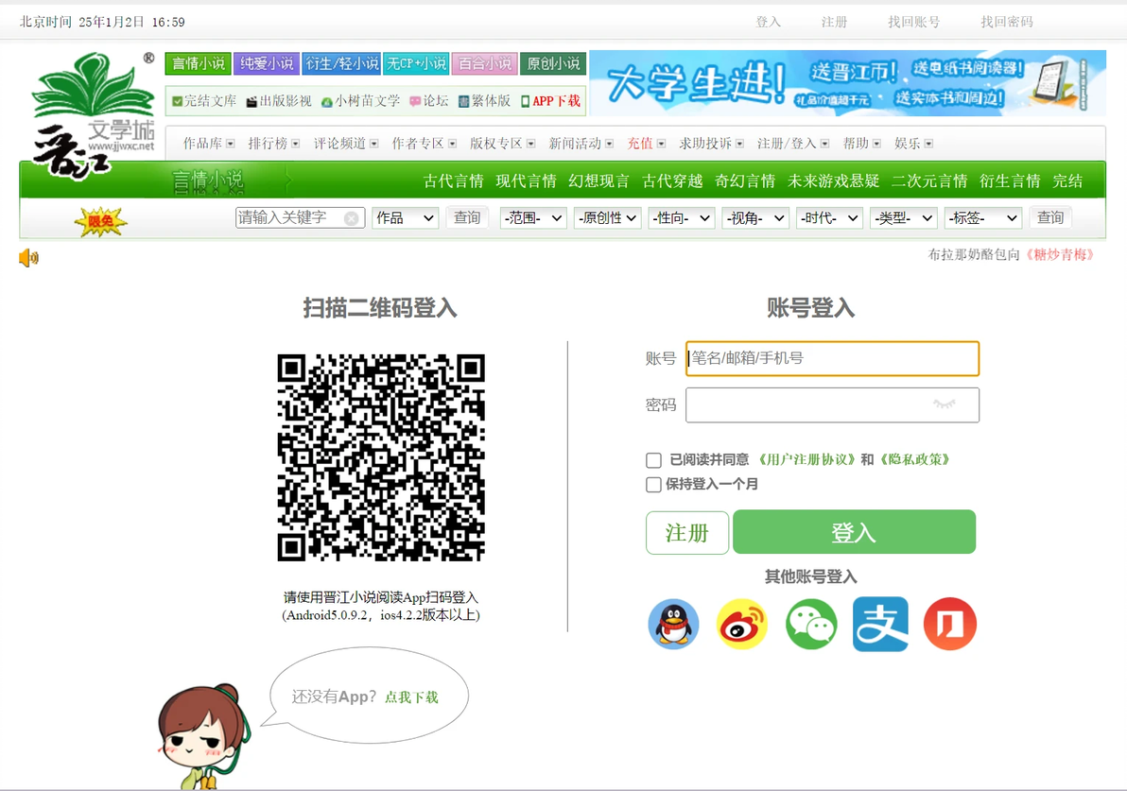
Task: Select the 纯爱小说 category tab
Action: click(x=267, y=63)
